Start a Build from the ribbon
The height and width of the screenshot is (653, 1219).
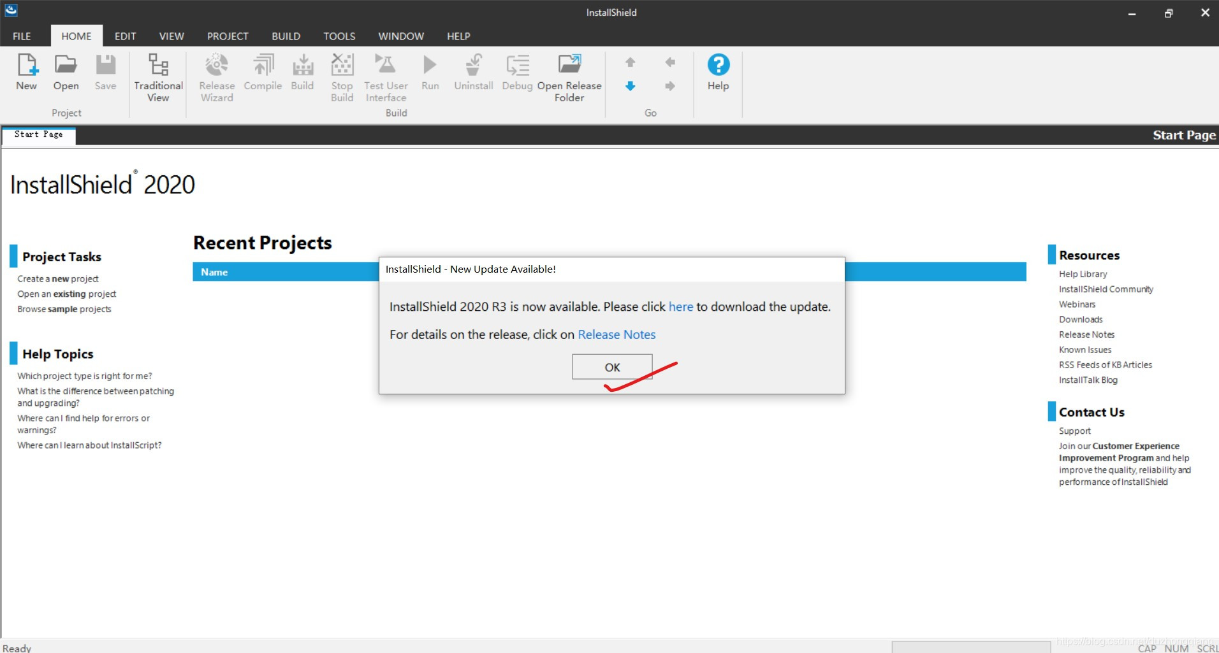pos(302,71)
